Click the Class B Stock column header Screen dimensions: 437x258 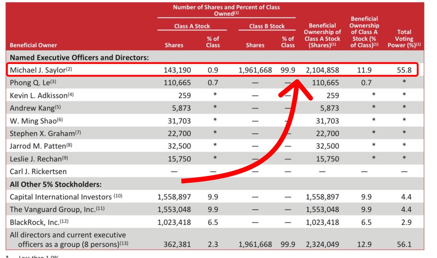pyautogui.click(x=267, y=26)
